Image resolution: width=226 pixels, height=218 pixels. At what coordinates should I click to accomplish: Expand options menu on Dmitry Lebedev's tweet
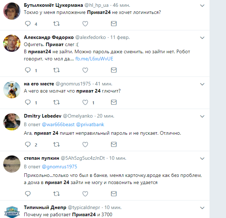coord(202,116)
